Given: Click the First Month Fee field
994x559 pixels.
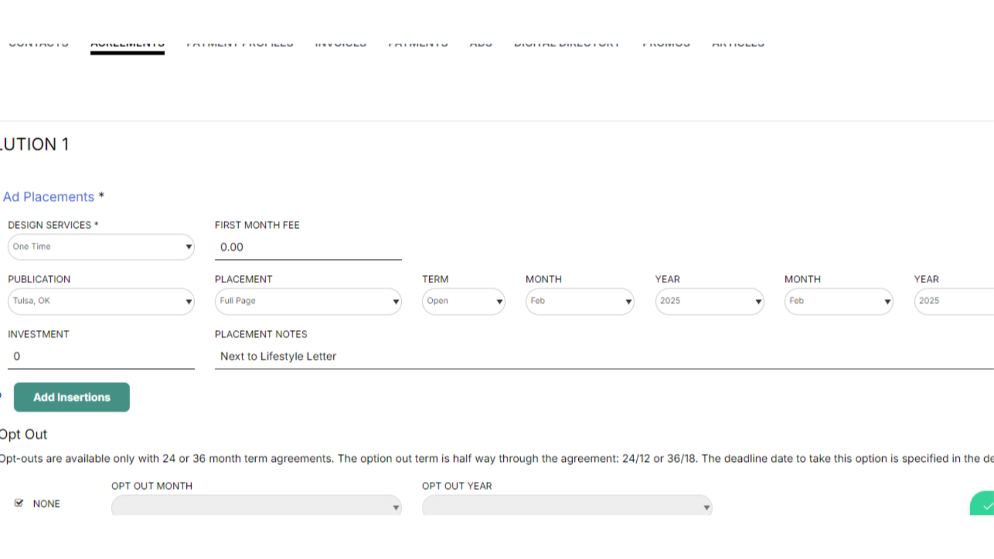Looking at the screenshot, I should (308, 247).
